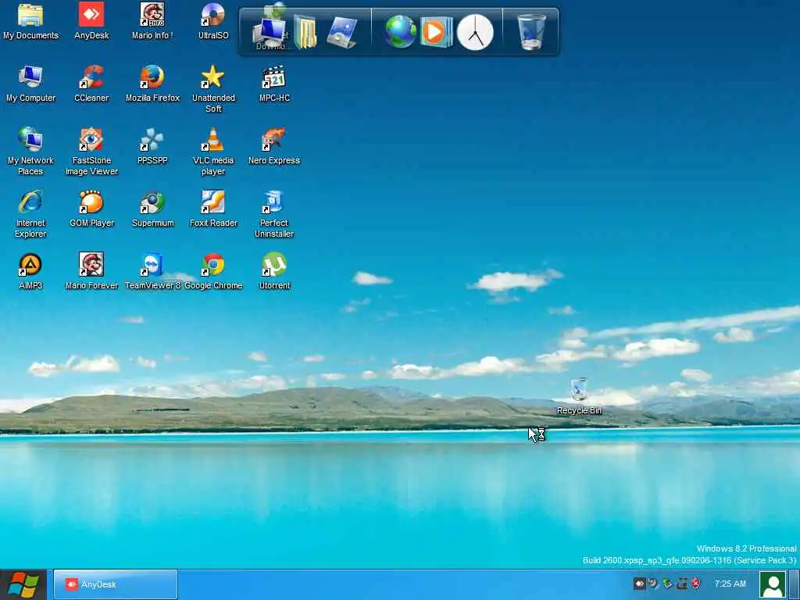This screenshot has height=600, width=800.
Task: Open GOM Player shortcut
Action: point(91,209)
